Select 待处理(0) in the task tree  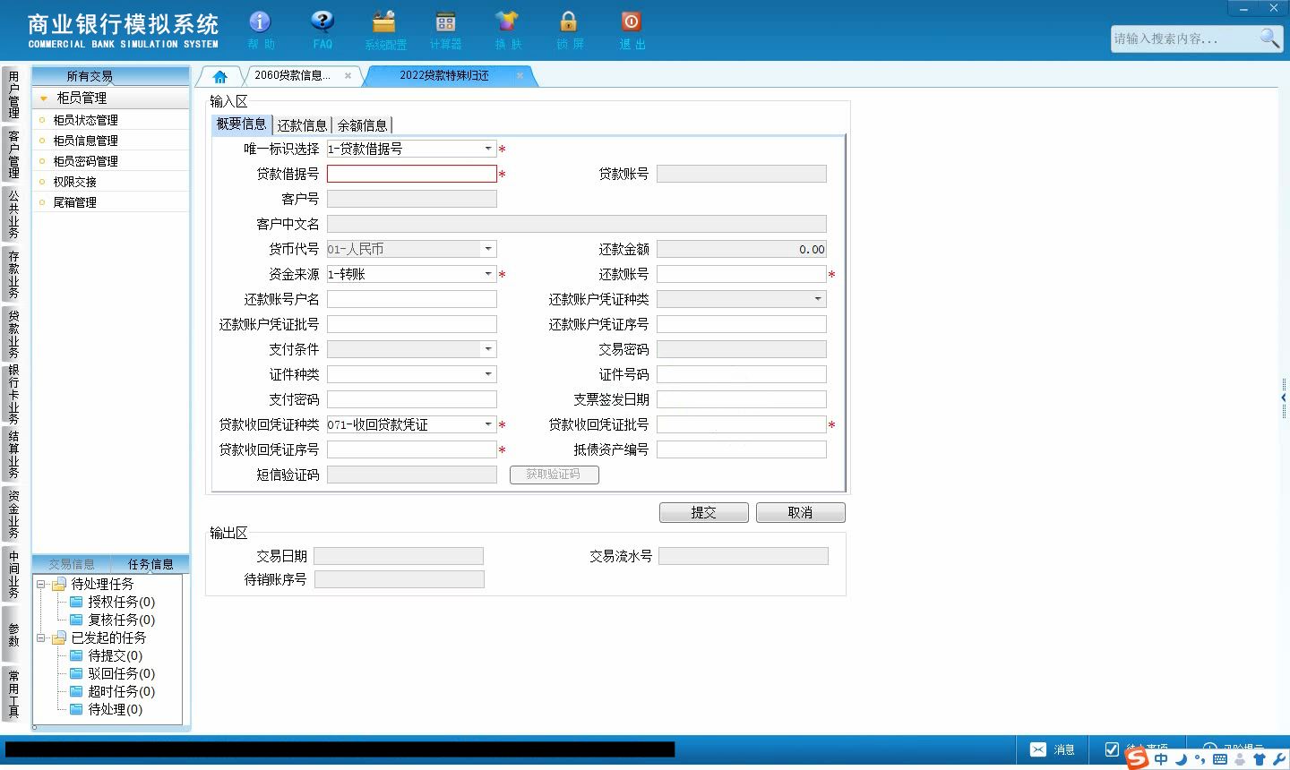[115, 710]
